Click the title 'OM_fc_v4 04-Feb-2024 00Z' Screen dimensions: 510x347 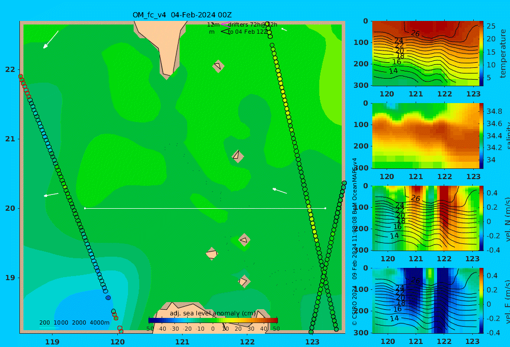coord(182,15)
